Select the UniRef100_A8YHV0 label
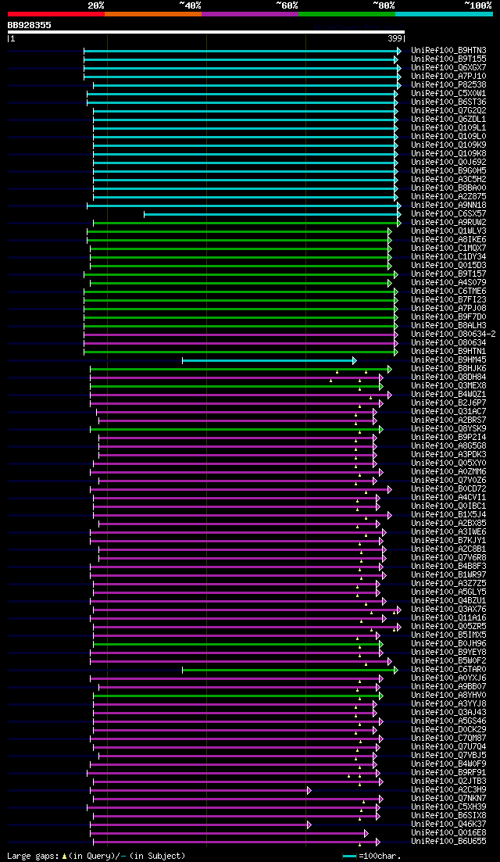The image size is (500, 862). 448,696
